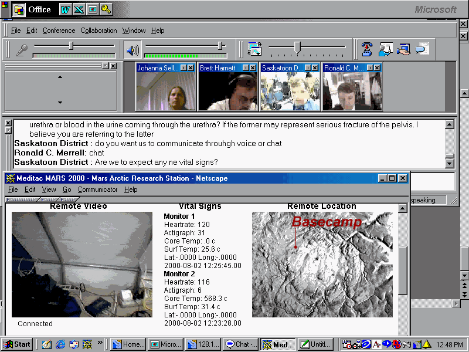The width and height of the screenshot is (469, 352).
Task: Click the microphone volume slider thumb
Action: (x=71, y=46)
